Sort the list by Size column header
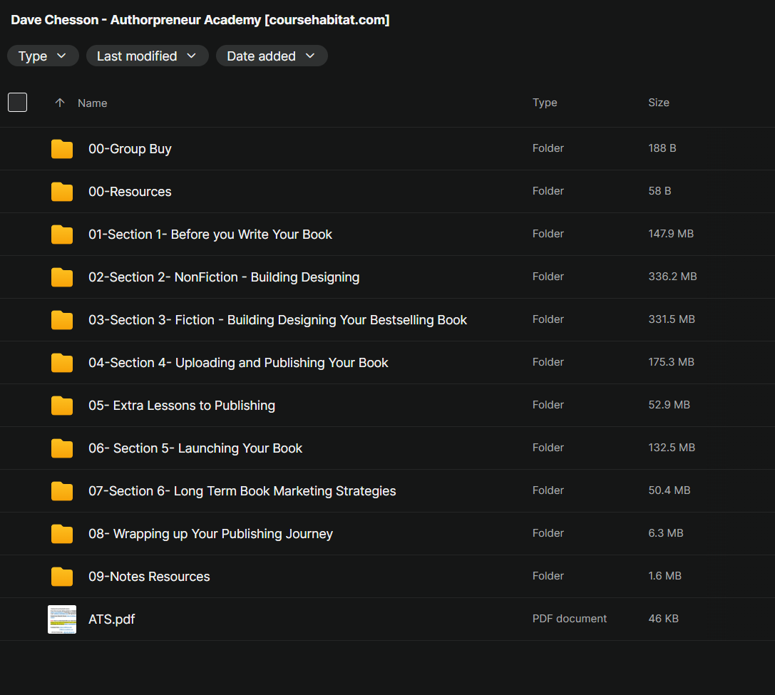This screenshot has height=695, width=775. pyautogui.click(x=658, y=103)
